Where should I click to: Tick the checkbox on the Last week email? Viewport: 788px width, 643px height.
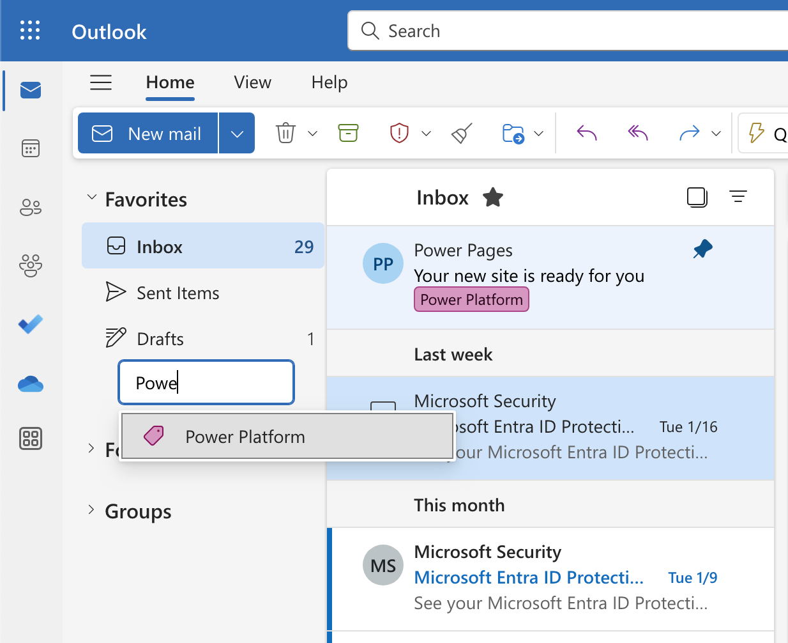383,407
